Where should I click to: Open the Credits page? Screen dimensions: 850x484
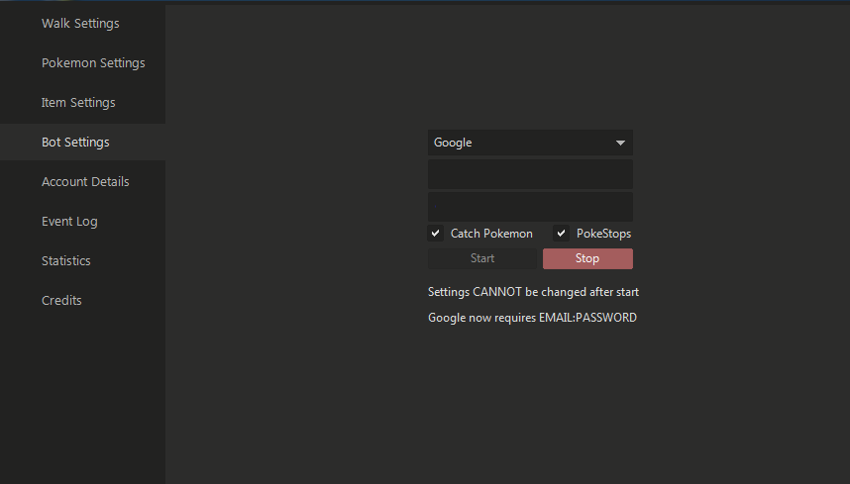tap(61, 301)
